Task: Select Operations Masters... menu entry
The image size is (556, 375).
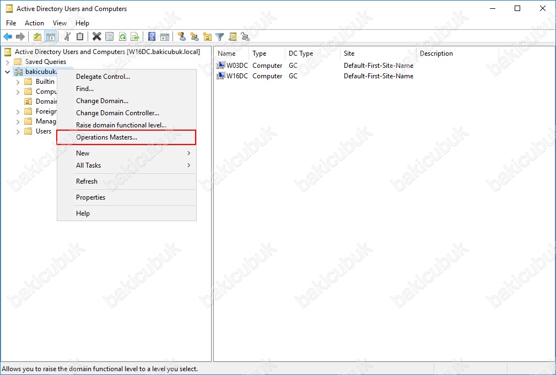Action: [126, 137]
